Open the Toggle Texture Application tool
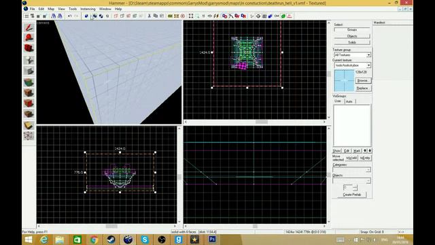 click(29, 82)
